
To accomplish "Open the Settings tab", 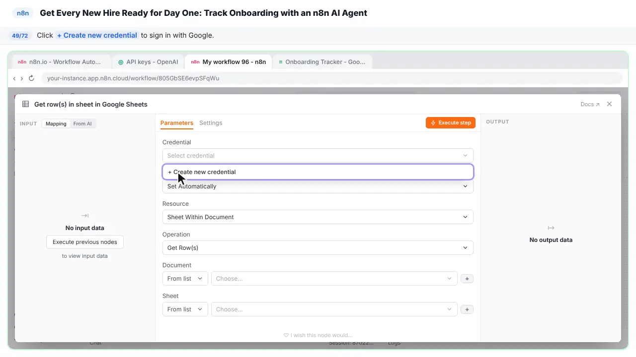I will point(211,123).
